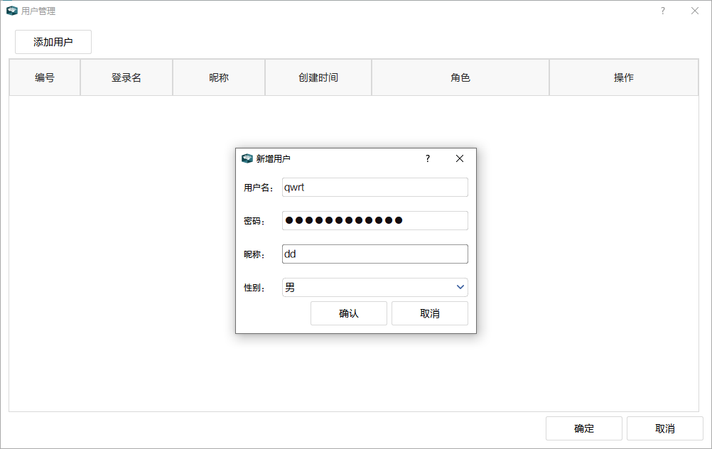Image resolution: width=712 pixels, height=449 pixels.
Task: Sort by the 创建时间 column header
Action: [318, 77]
